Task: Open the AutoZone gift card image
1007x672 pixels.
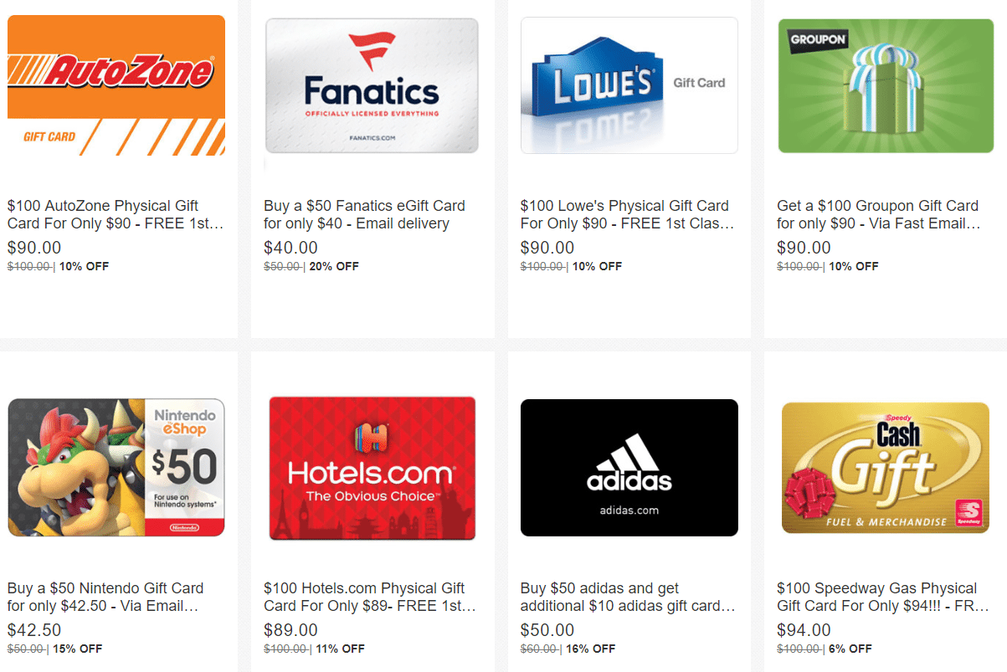Action: (116, 85)
